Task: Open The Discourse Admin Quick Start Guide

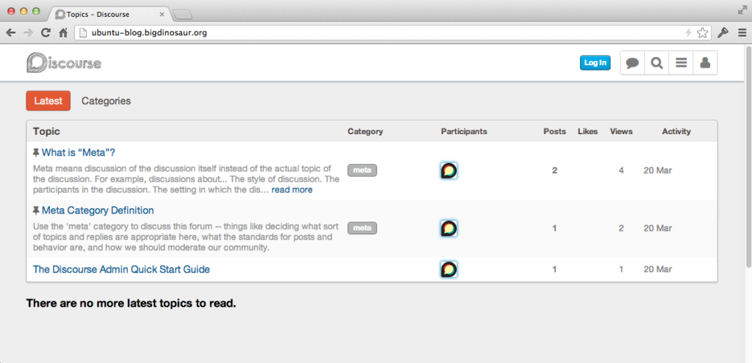Action: (x=121, y=269)
